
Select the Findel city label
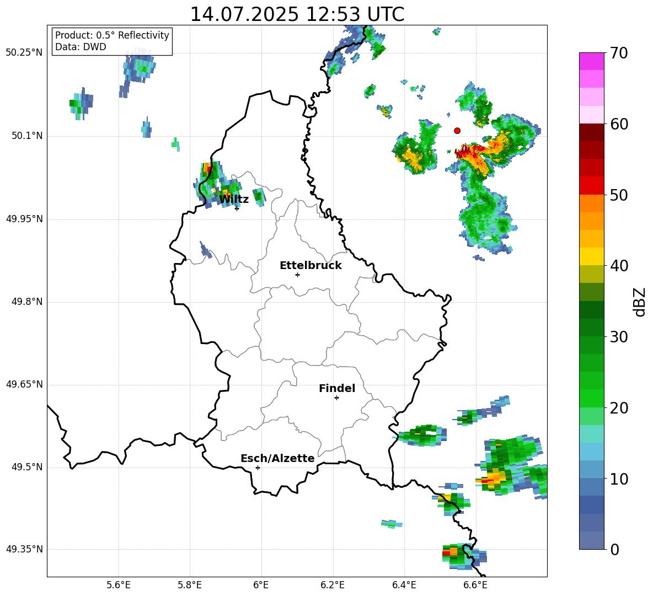coord(337,388)
